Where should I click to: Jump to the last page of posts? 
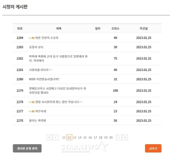(125, 137)
